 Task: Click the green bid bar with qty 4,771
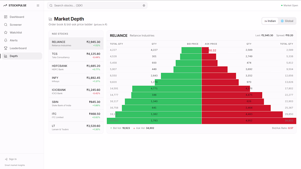coord(167,89)
